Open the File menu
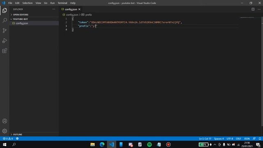The width and height of the screenshot is (263, 148). tap(10, 3)
